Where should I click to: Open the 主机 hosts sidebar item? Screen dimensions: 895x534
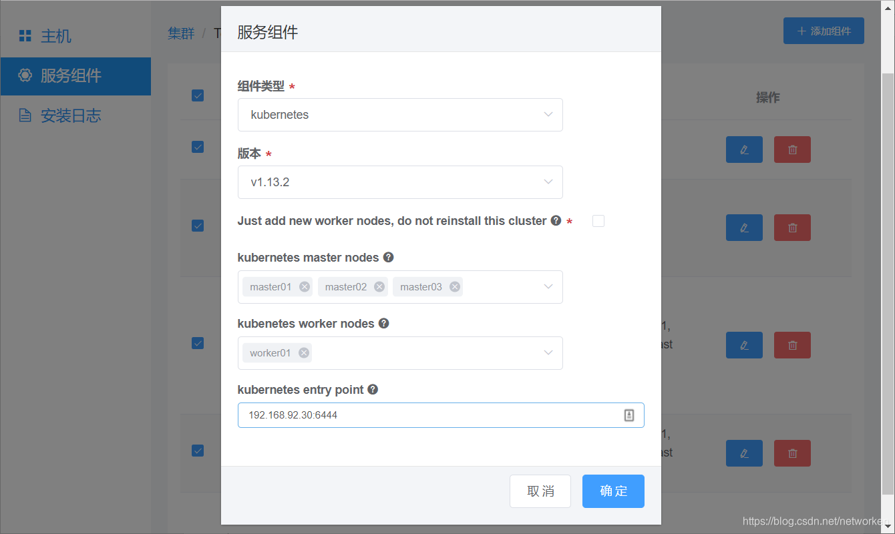click(75, 36)
